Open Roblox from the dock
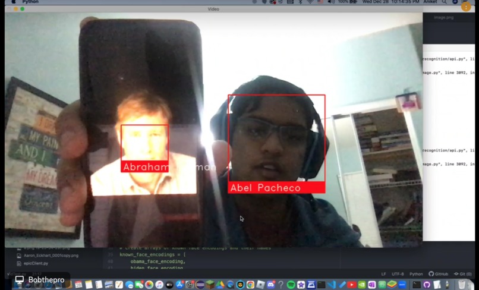Screen dimensions: 479x290 260,285
